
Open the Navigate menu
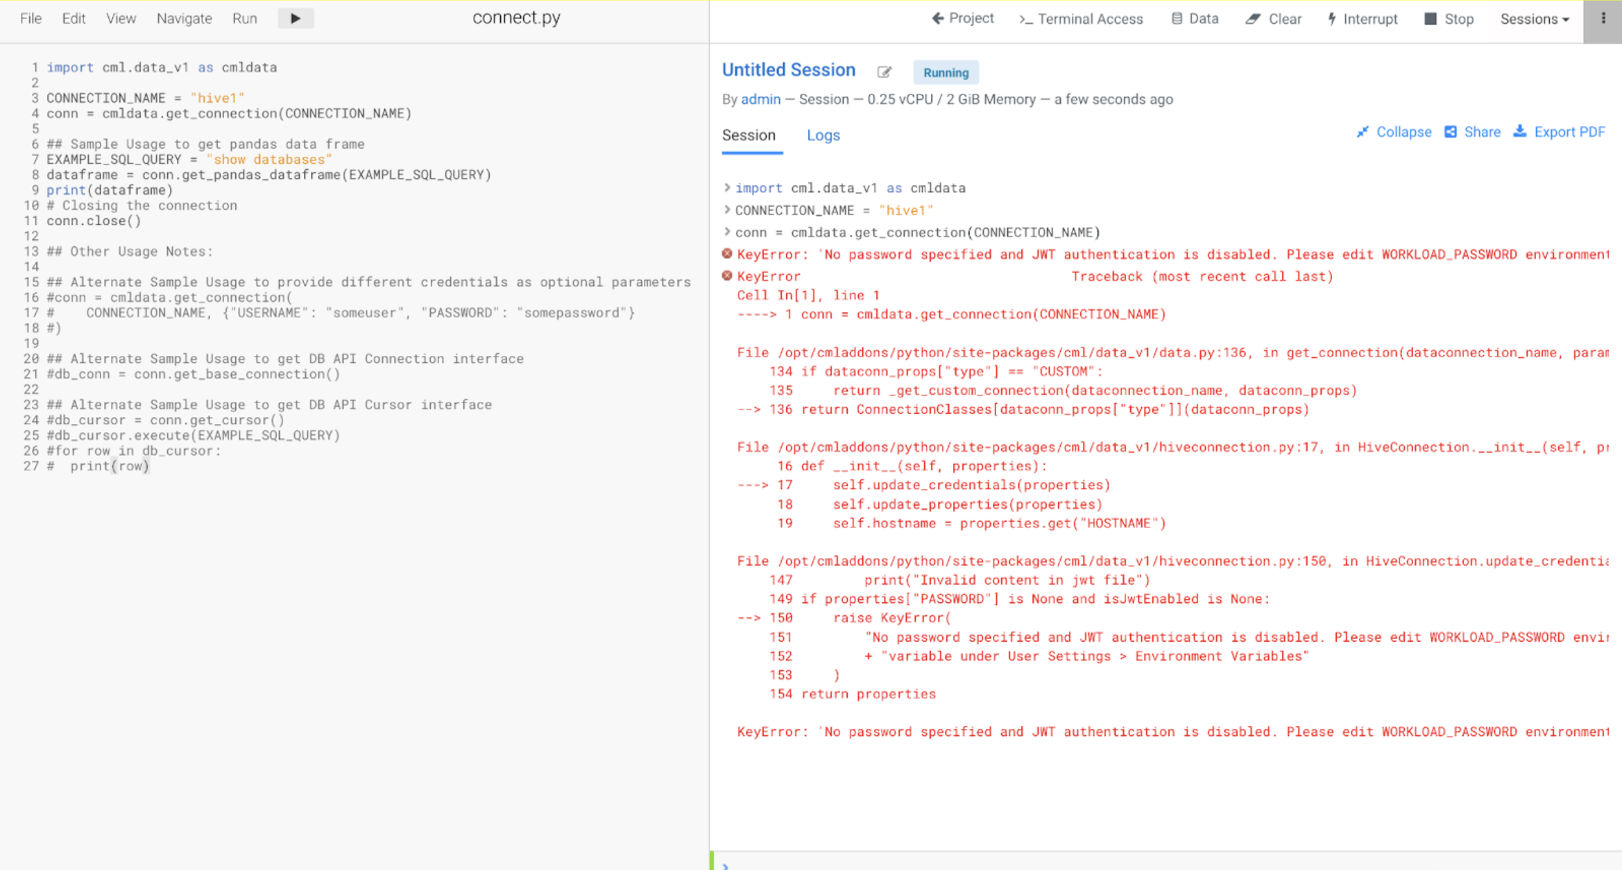[x=184, y=19]
